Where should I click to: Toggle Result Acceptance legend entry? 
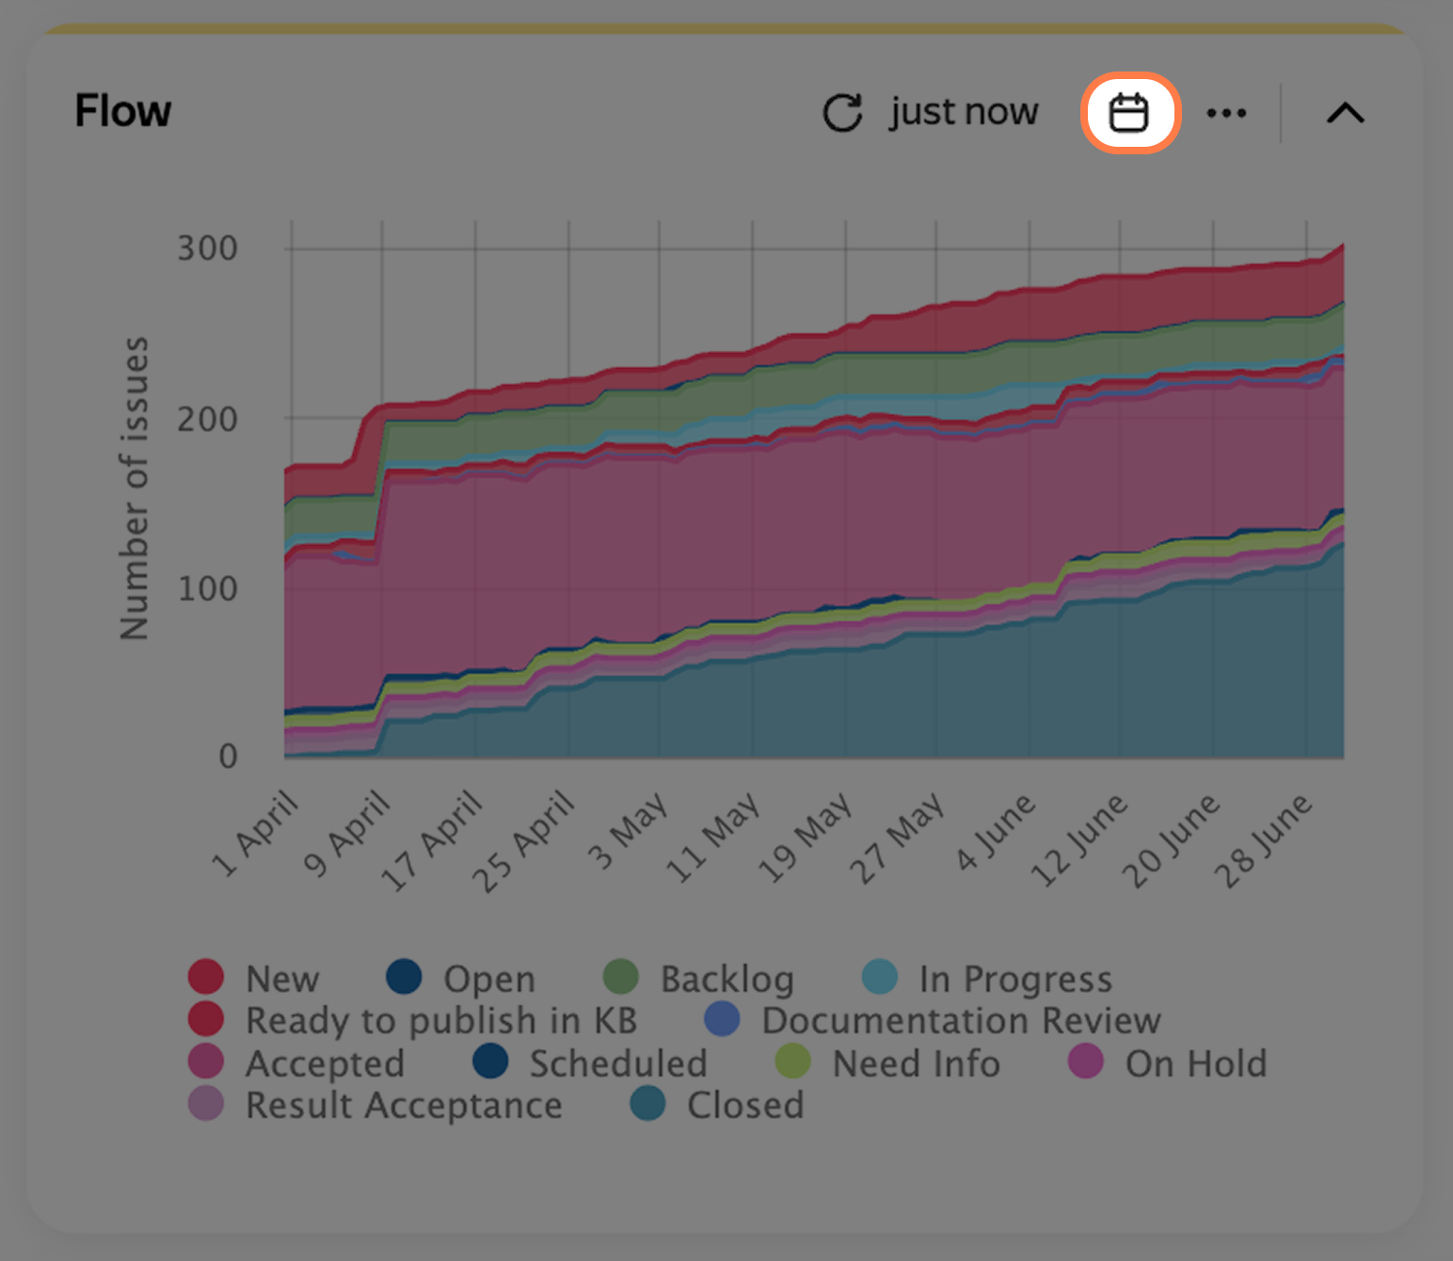pyautogui.click(x=375, y=1104)
